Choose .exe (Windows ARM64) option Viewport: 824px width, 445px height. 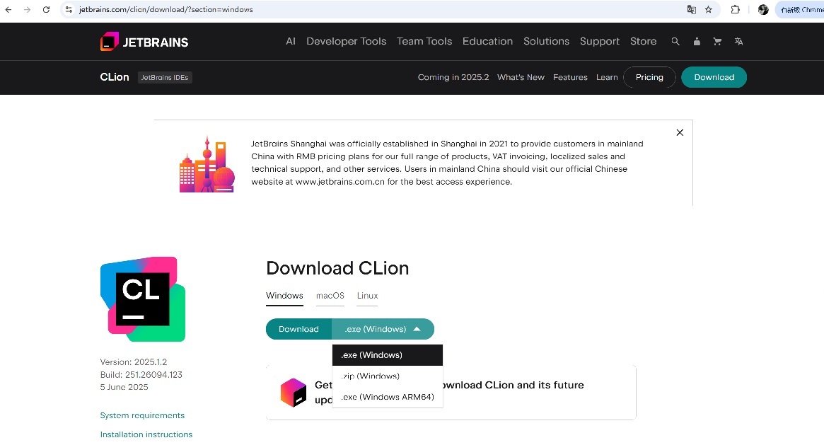click(x=388, y=397)
